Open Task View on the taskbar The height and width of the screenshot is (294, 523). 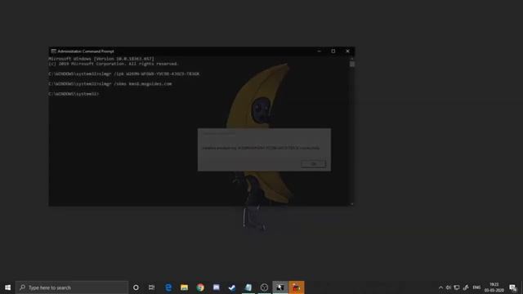pyautogui.click(x=151, y=287)
